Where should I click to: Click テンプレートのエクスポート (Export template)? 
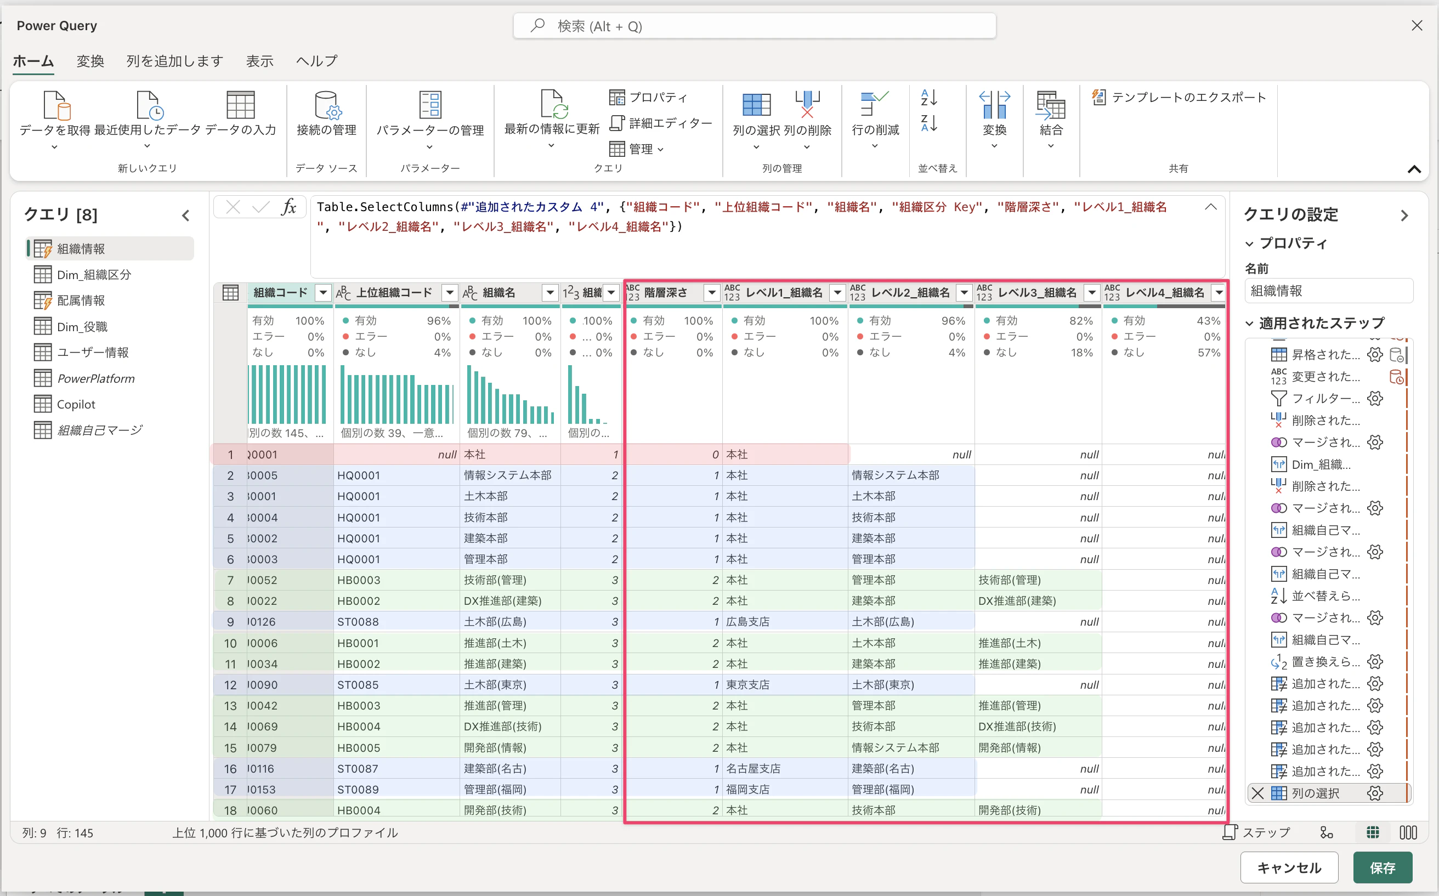[1179, 97]
